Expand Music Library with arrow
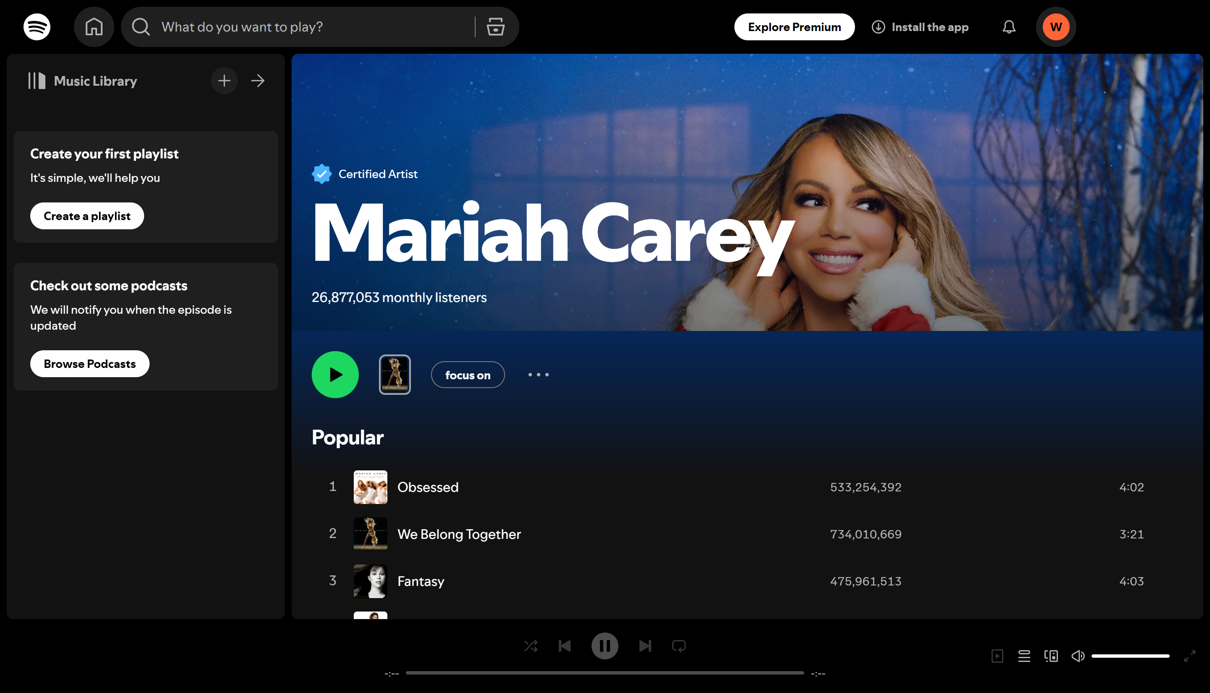The image size is (1210, 693). (258, 81)
